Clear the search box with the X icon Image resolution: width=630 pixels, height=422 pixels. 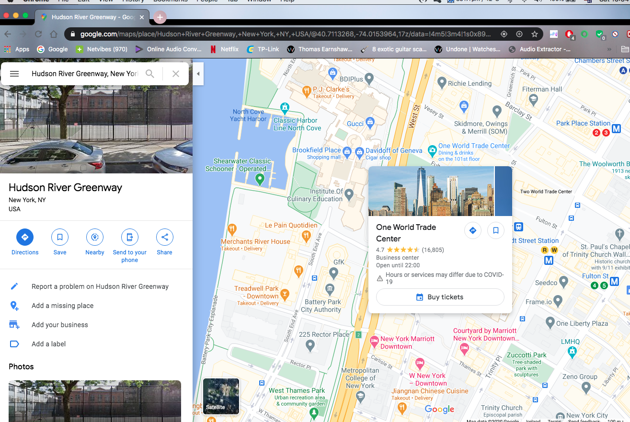click(x=175, y=73)
